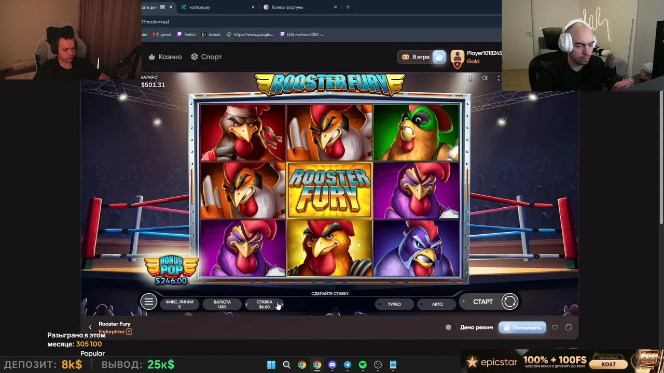The height and width of the screenshot is (373, 664).
Task: Add Rooster Fury to favorites with heart icon
Action: tap(555, 327)
